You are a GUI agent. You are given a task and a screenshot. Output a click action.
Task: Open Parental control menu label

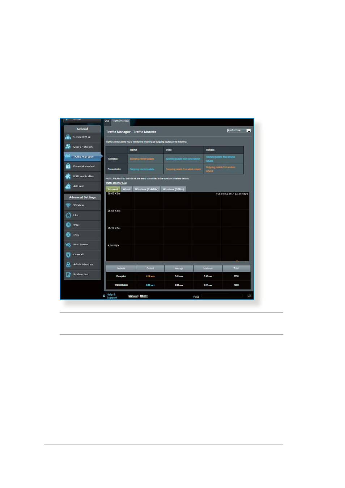(84, 166)
